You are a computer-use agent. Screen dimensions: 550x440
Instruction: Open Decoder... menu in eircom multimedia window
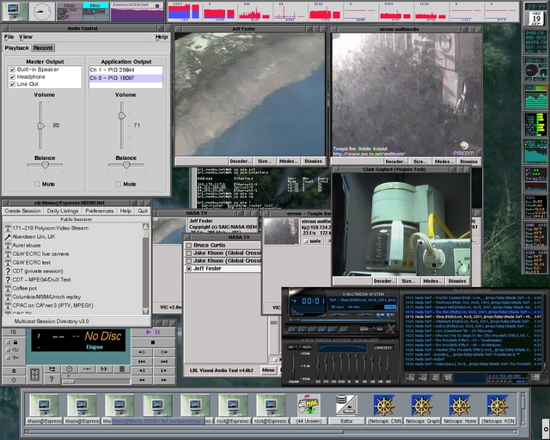(x=395, y=162)
